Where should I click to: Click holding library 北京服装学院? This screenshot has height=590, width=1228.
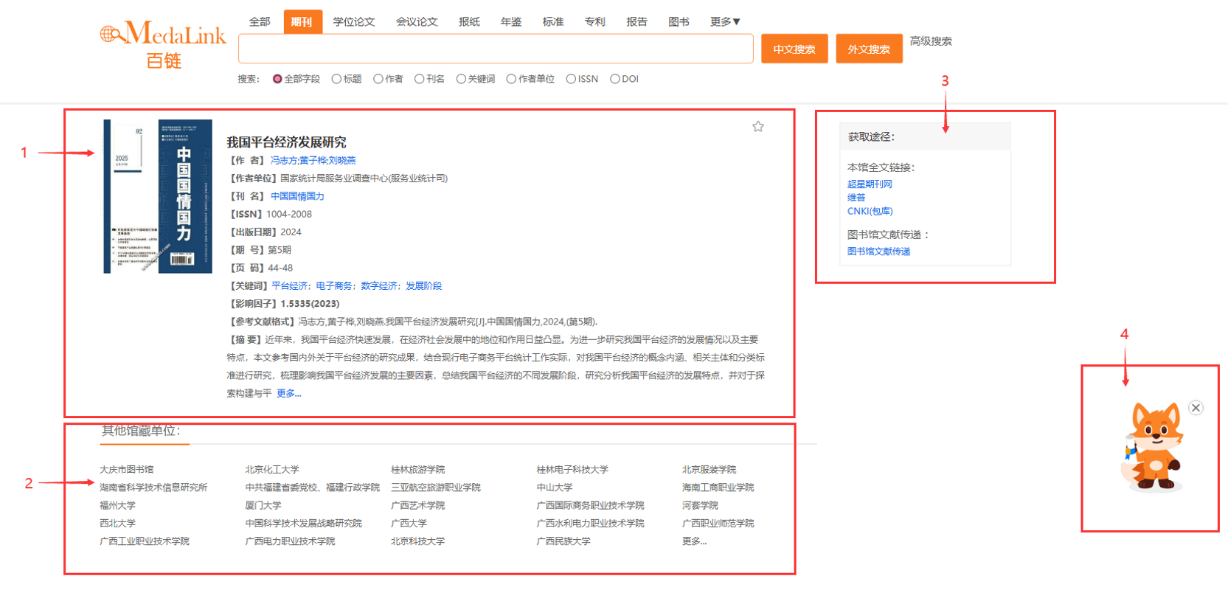click(709, 470)
